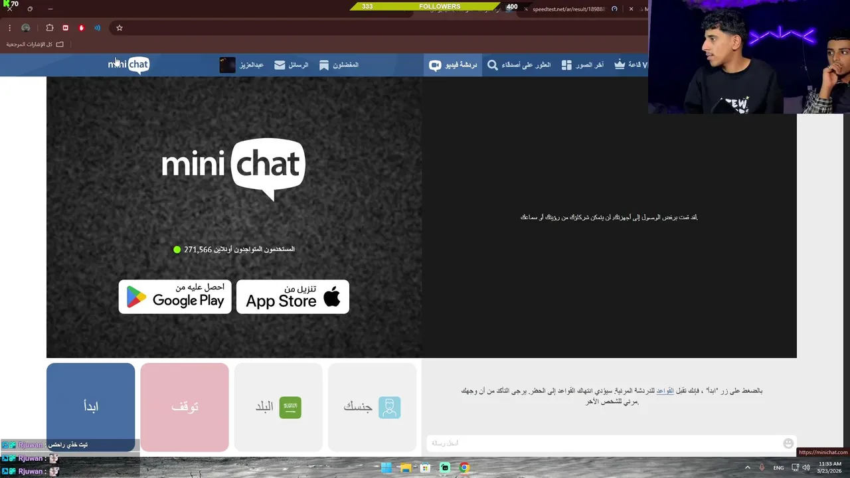Switch to the speedtest.net browser tab
The height and width of the screenshot is (478, 850).
click(569, 9)
